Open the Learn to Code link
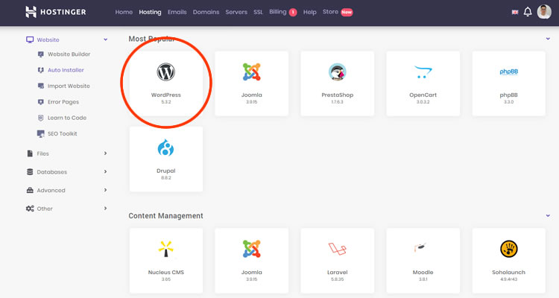Screen dimensions: 559x298 [x=67, y=118]
